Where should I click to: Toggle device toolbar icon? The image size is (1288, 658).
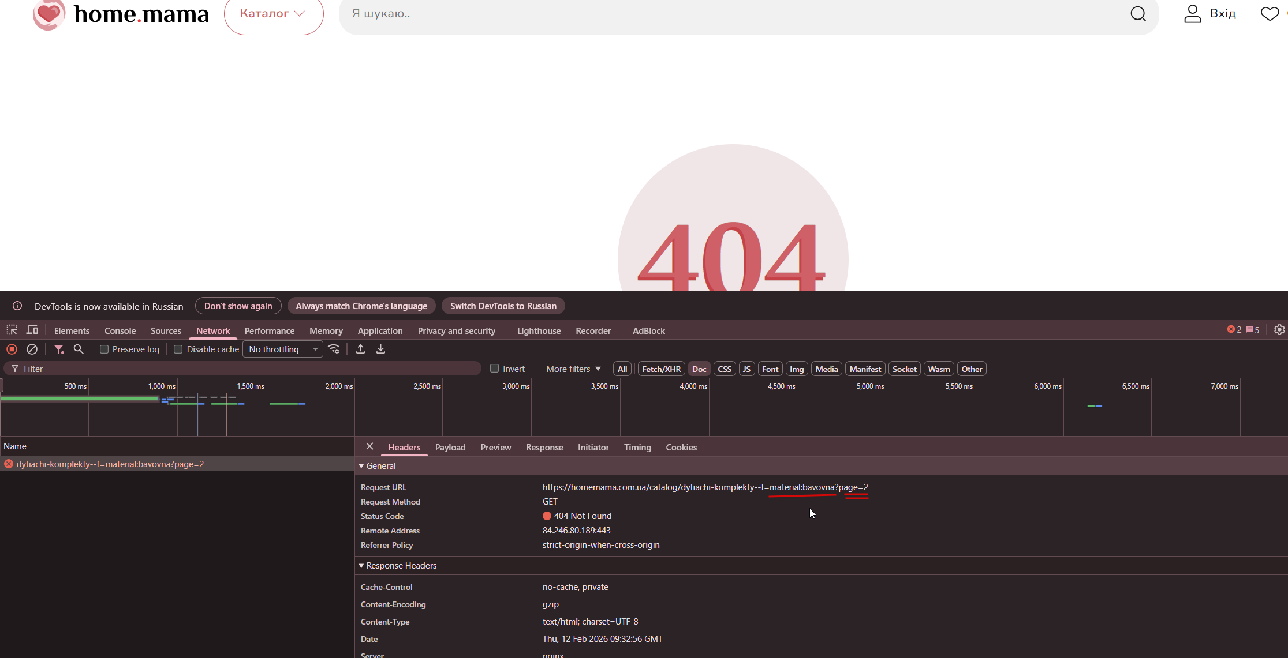tap(32, 330)
